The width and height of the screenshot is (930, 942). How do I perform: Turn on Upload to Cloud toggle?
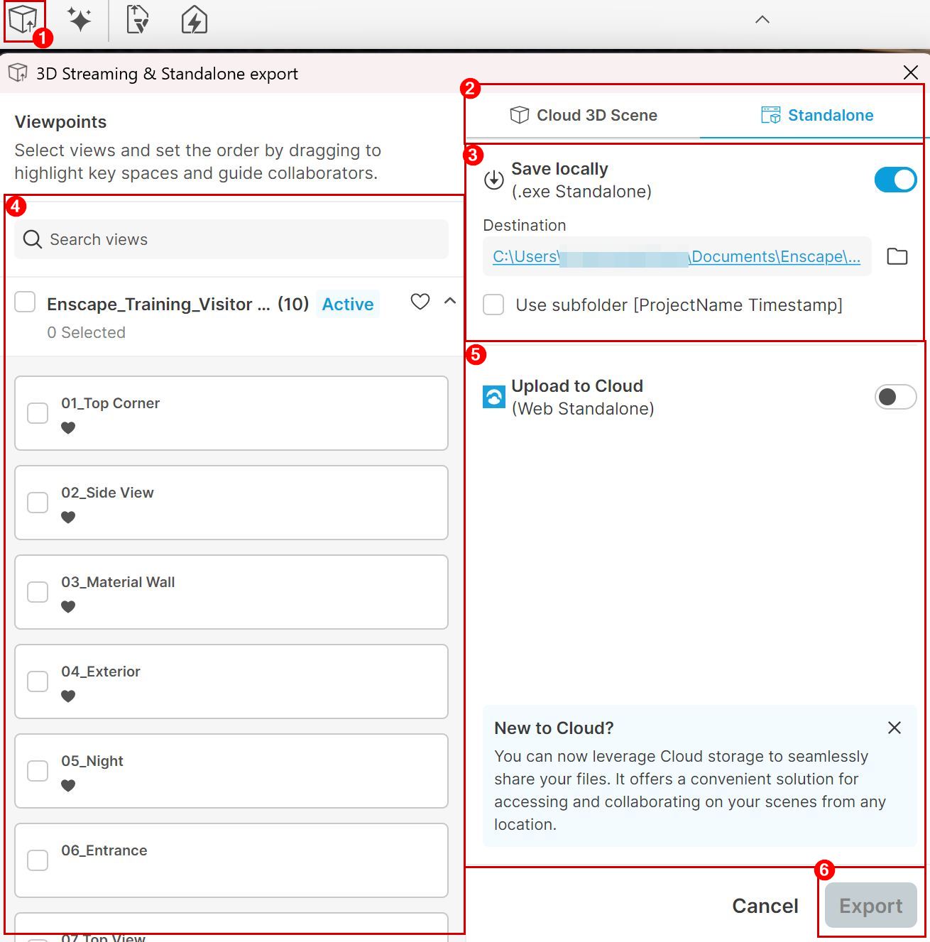click(895, 397)
